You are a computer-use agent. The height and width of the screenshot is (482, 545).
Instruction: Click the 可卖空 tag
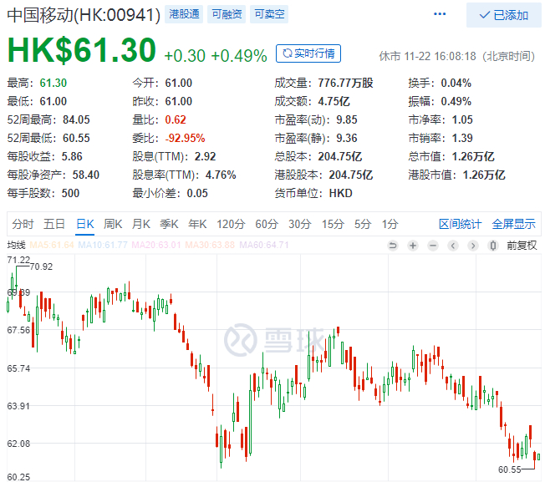269,14
